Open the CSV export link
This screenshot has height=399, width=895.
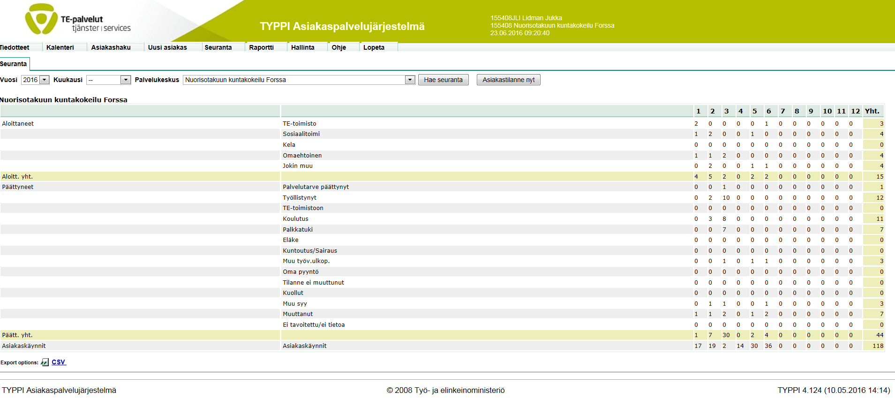click(x=59, y=362)
